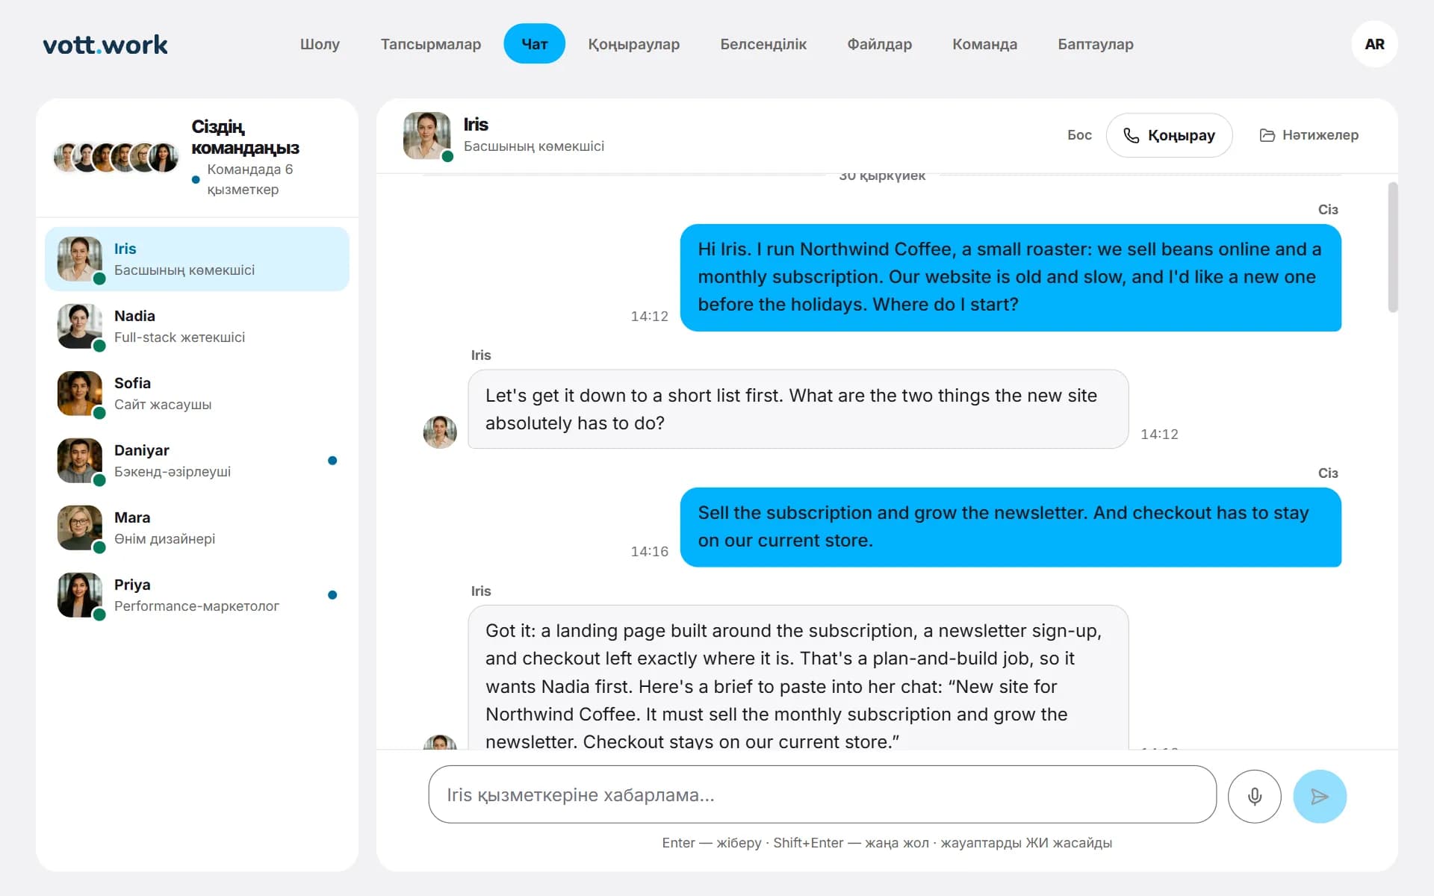Viewport: 1434px width, 896px height.
Task: Open chat with Mara
Action: pyautogui.click(x=197, y=528)
